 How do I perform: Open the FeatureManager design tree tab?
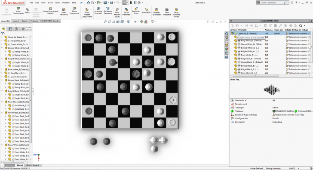[x=3, y=29]
